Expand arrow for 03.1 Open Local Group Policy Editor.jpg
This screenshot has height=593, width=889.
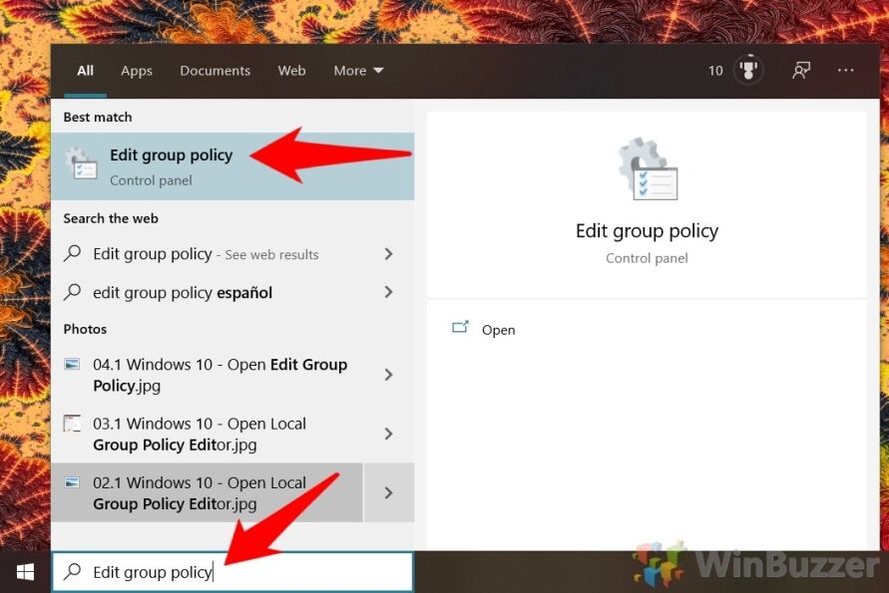click(x=388, y=434)
